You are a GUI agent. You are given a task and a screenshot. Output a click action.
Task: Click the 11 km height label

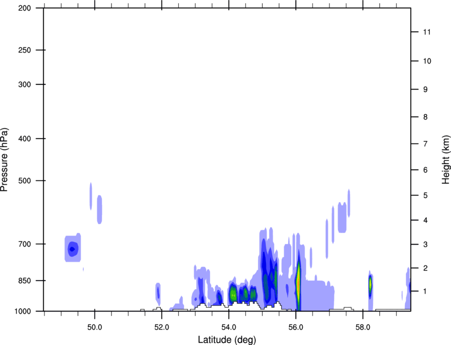click(427, 32)
